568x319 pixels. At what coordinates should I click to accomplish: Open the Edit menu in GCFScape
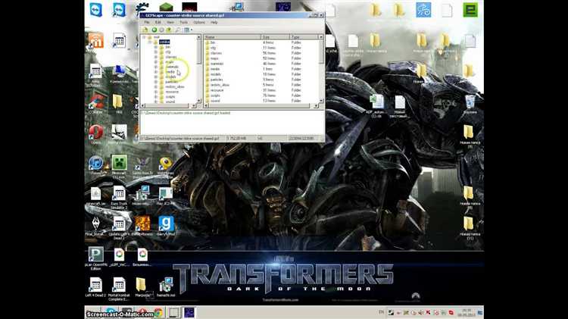point(158,23)
